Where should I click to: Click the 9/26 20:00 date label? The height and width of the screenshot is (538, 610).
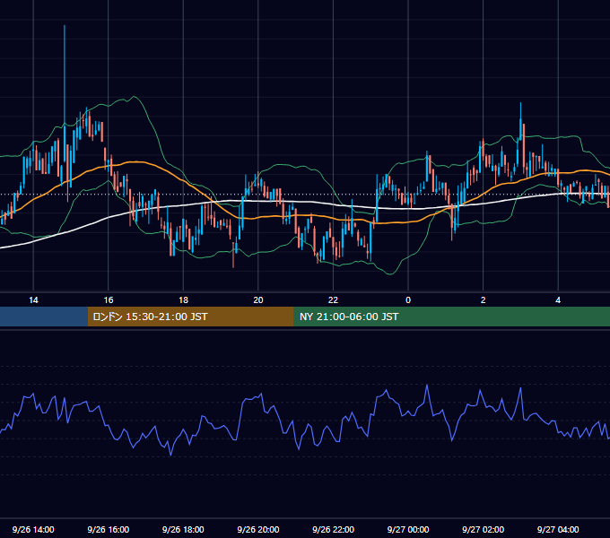(x=258, y=529)
